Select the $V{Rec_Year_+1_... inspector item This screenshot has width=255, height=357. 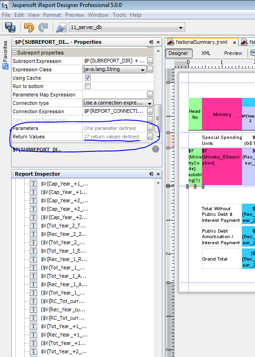click(64, 335)
